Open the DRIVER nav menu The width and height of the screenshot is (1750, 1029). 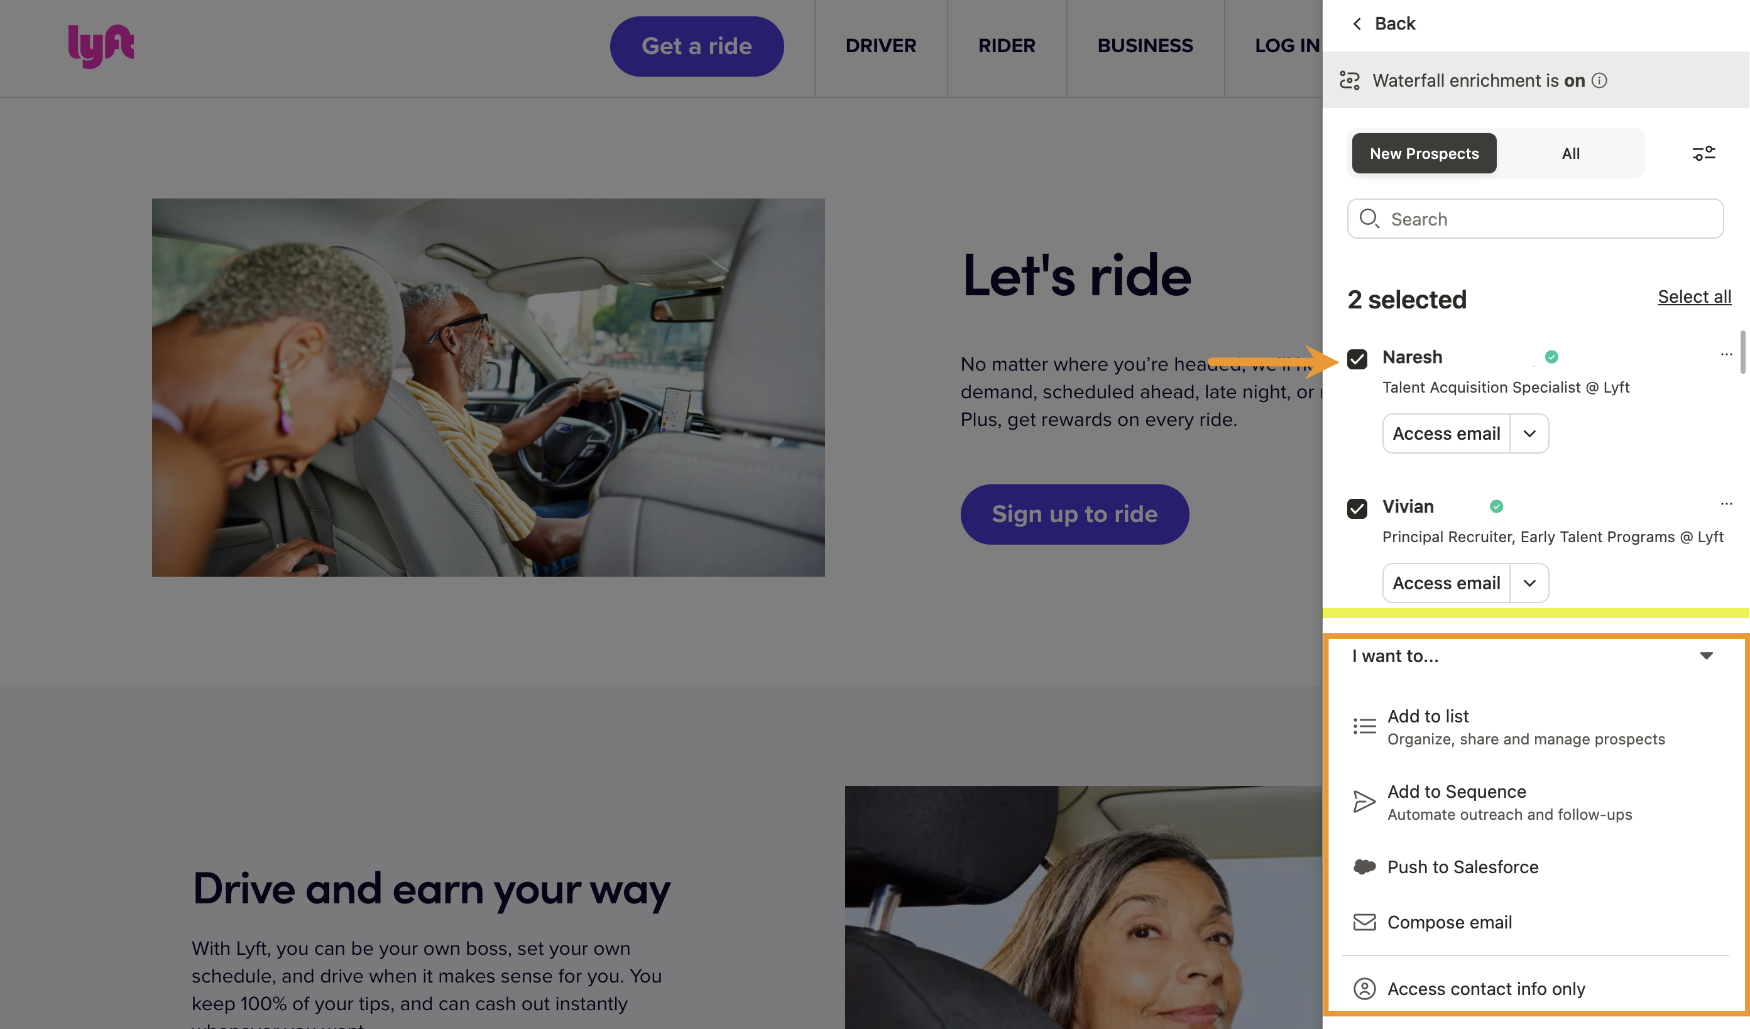coord(880,46)
